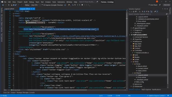This screenshot has width=172, height=97.
Task: Open the notifications bell in the status bar
Action: [168, 96]
